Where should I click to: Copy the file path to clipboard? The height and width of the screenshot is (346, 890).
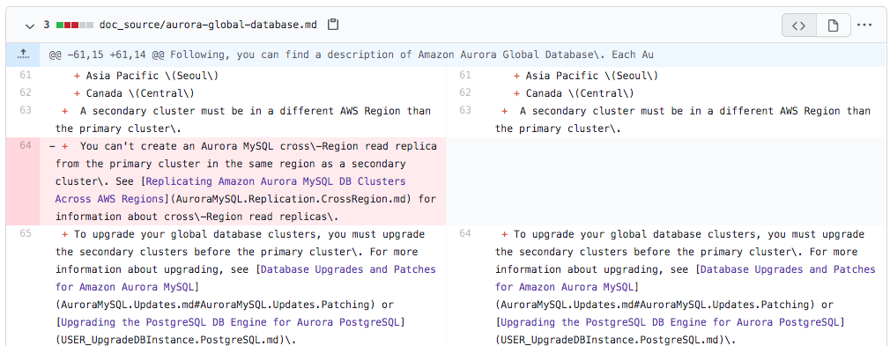coord(333,25)
